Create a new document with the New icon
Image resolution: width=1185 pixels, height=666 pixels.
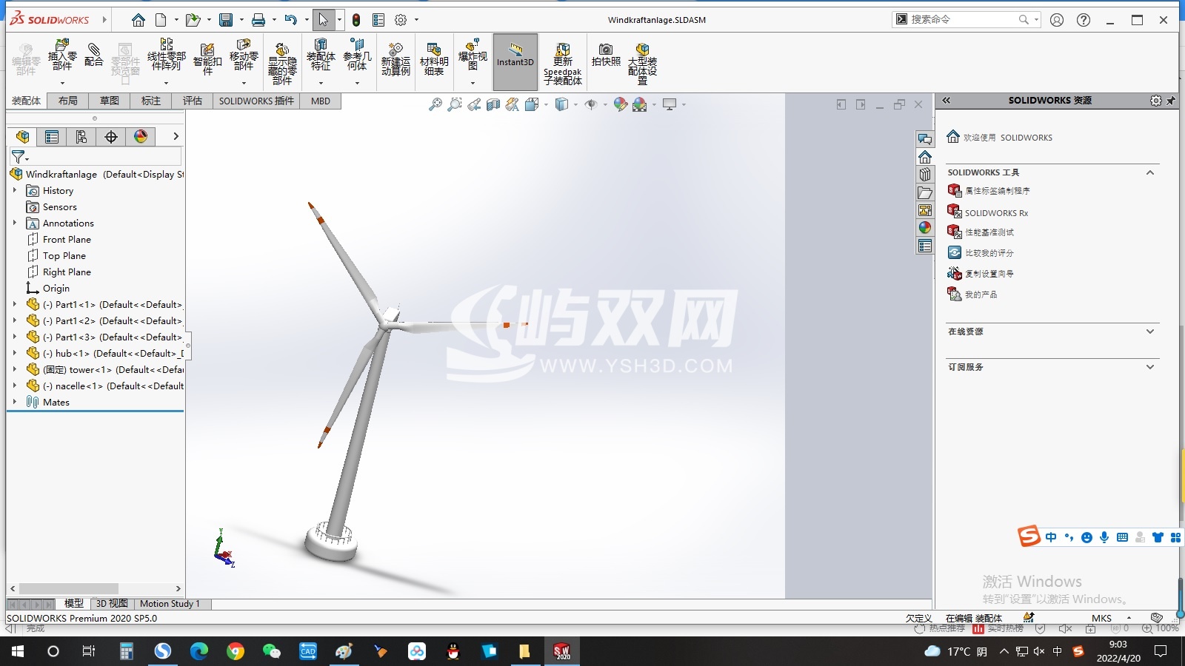pyautogui.click(x=161, y=20)
